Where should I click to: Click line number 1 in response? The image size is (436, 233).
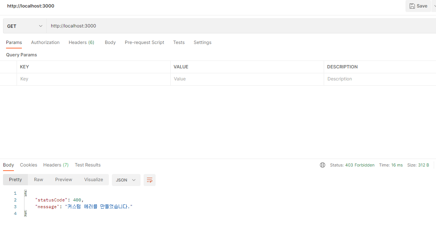[x=15, y=193]
